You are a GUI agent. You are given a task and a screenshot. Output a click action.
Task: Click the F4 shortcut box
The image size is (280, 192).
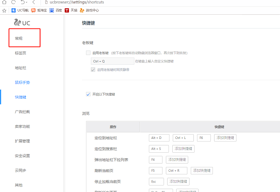click(156, 160)
